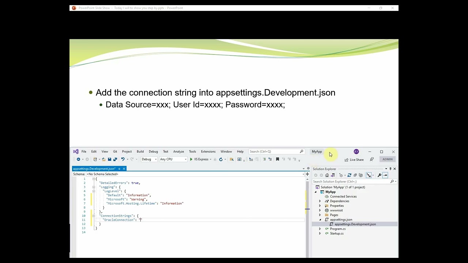Viewport: 468px width, 263px height.
Task: Toggle Solution Explorer auto-hide pin
Action: [390, 169]
